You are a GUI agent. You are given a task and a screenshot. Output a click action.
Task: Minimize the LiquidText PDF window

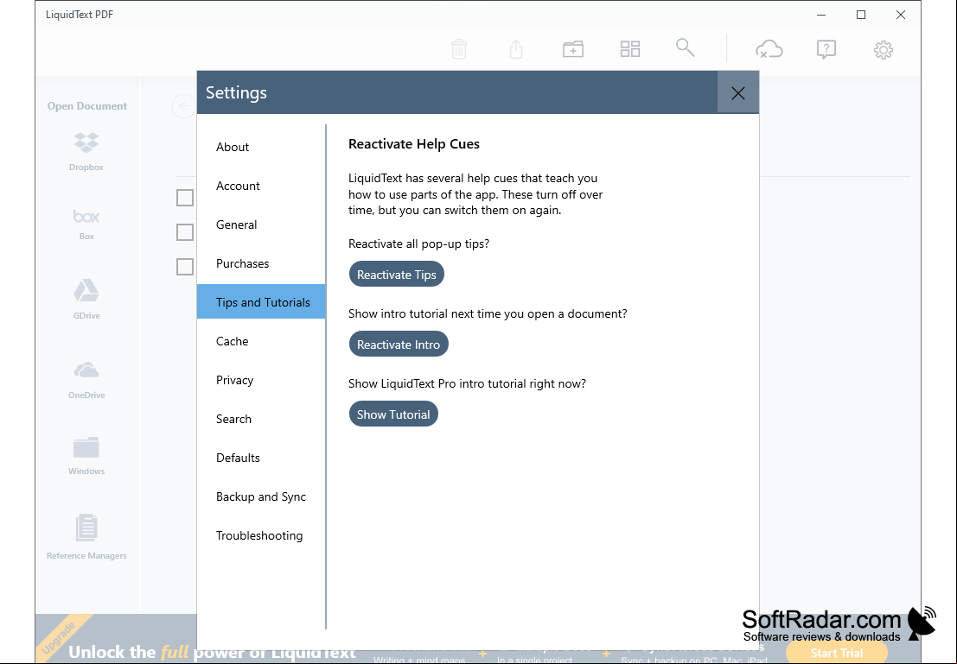point(821,15)
